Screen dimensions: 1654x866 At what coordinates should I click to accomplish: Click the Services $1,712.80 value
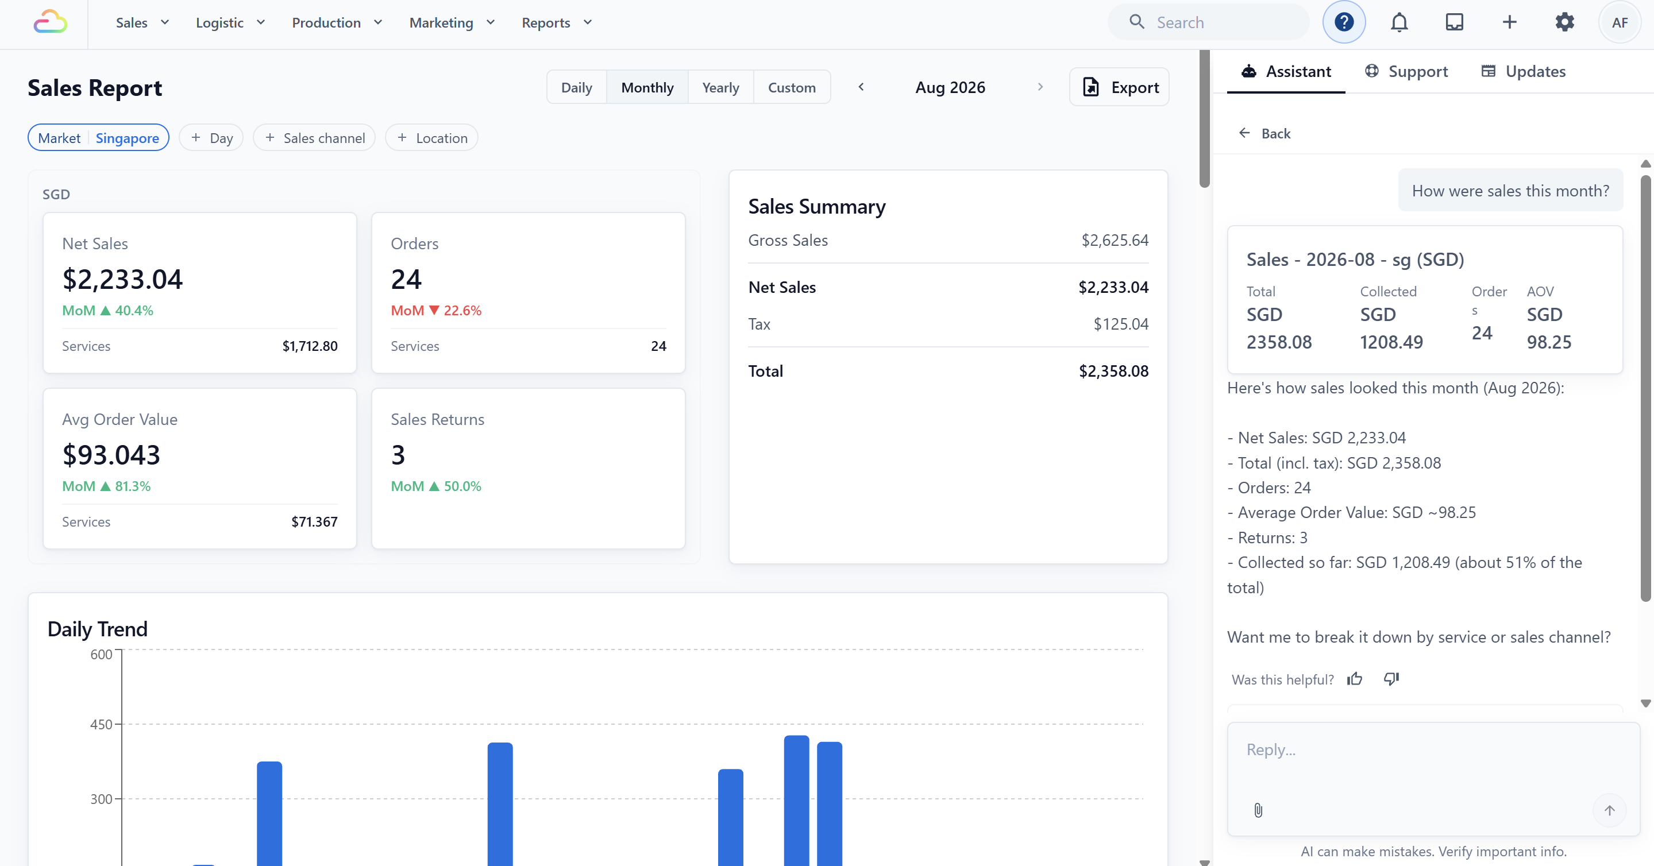(310, 346)
